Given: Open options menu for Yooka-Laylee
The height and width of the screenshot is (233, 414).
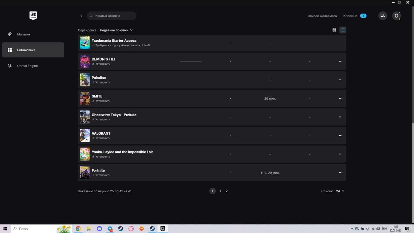Looking at the screenshot, I should click(341, 154).
